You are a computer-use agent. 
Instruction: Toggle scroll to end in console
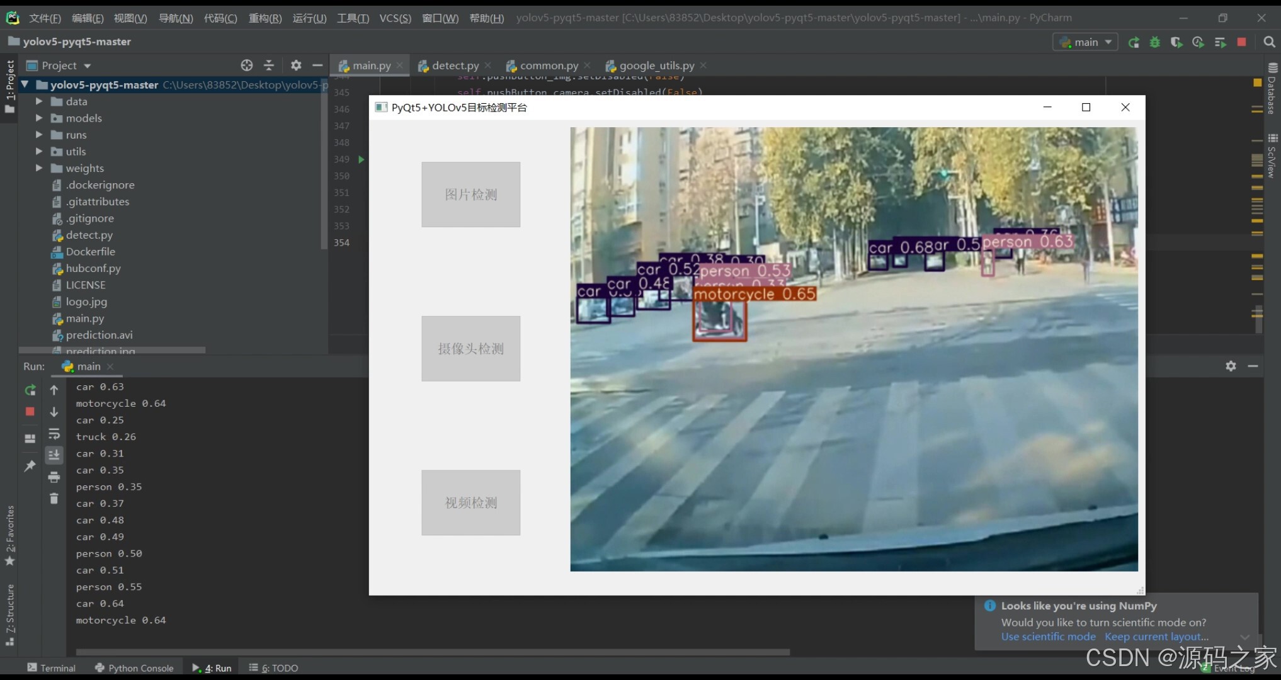pyautogui.click(x=54, y=455)
